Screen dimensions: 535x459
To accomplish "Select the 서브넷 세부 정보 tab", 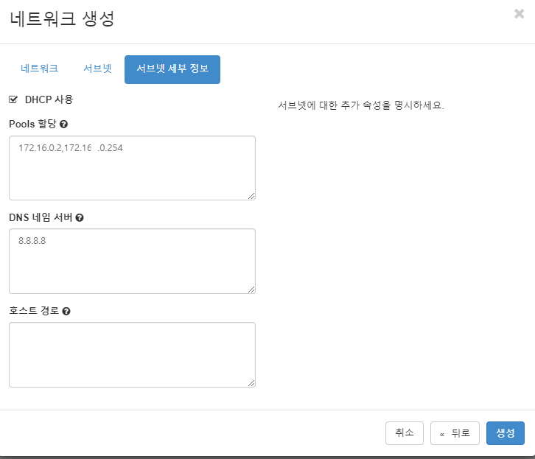I will pos(172,69).
